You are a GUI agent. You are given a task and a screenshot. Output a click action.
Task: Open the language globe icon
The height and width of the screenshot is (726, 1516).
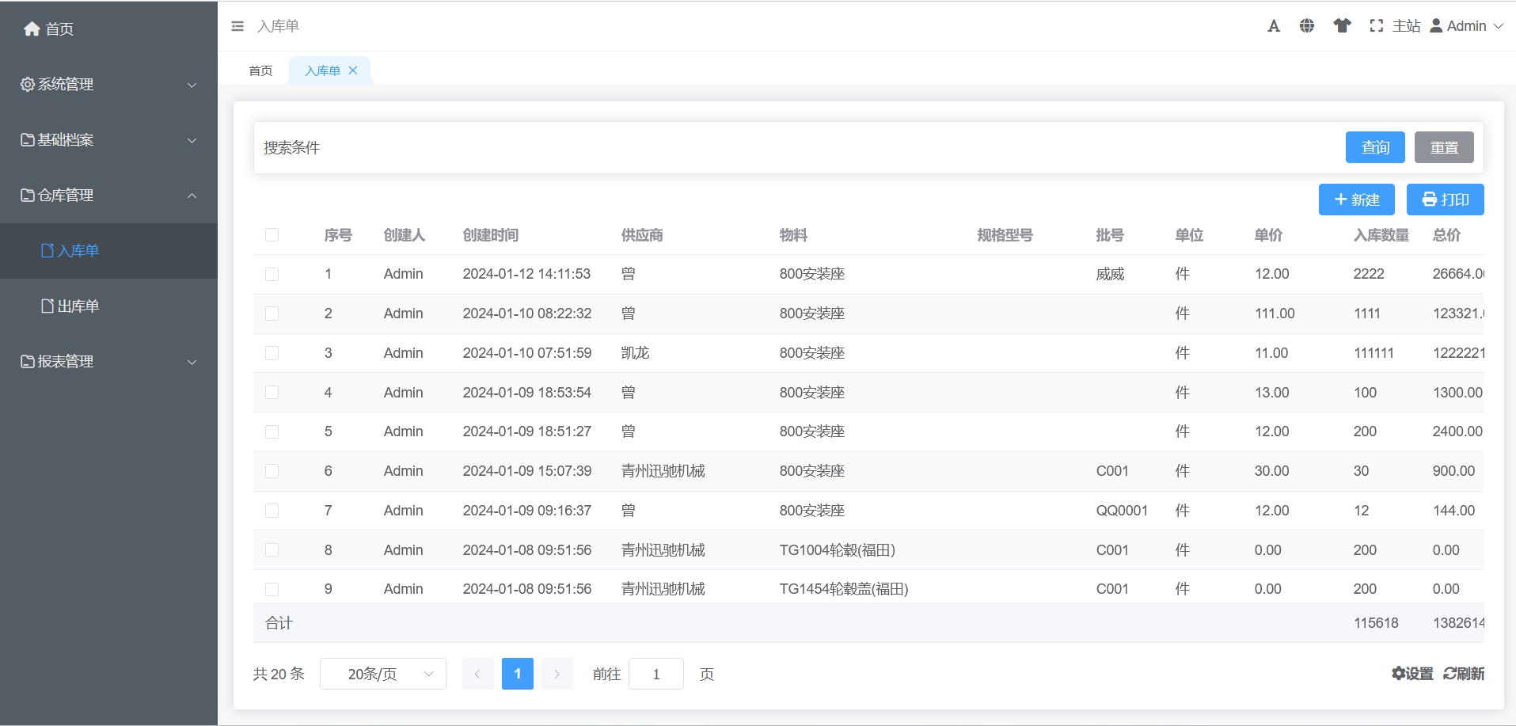(x=1307, y=26)
